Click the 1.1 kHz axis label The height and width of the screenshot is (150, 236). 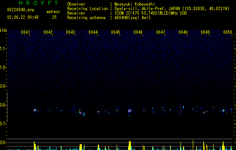[x=3, y=49]
